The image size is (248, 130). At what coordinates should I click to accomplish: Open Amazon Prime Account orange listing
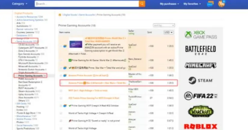point(88,76)
